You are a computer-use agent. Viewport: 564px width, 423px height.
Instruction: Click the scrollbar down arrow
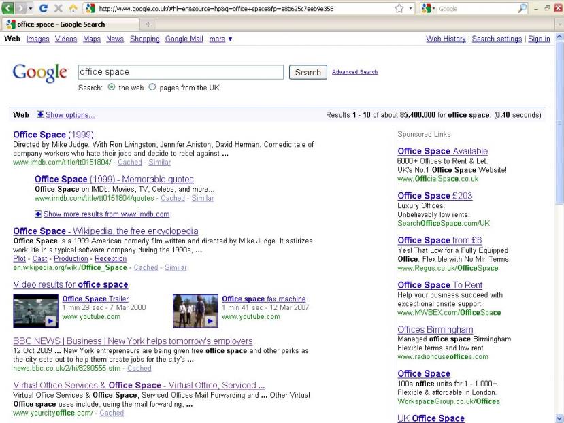[x=559, y=419]
